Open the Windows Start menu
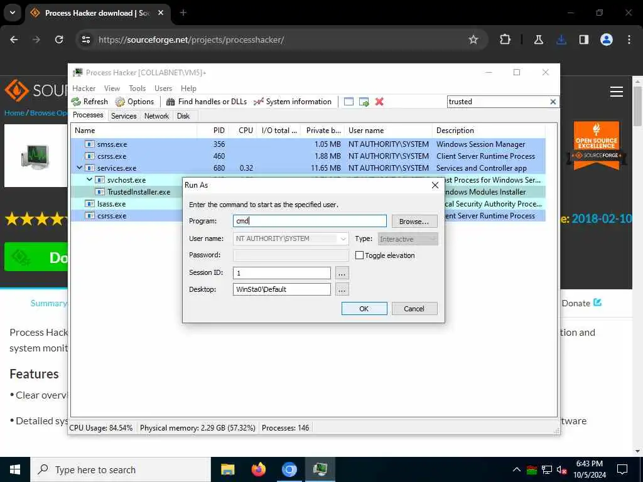Viewport: 643px width, 482px height. [15, 469]
